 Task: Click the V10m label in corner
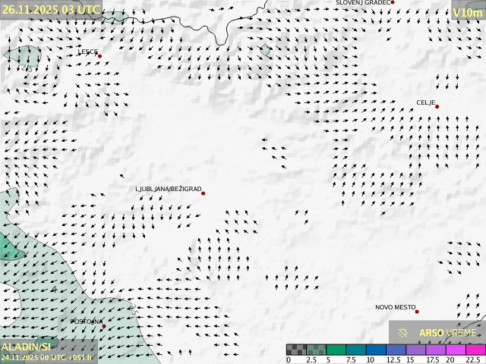click(x=466, y=12)
